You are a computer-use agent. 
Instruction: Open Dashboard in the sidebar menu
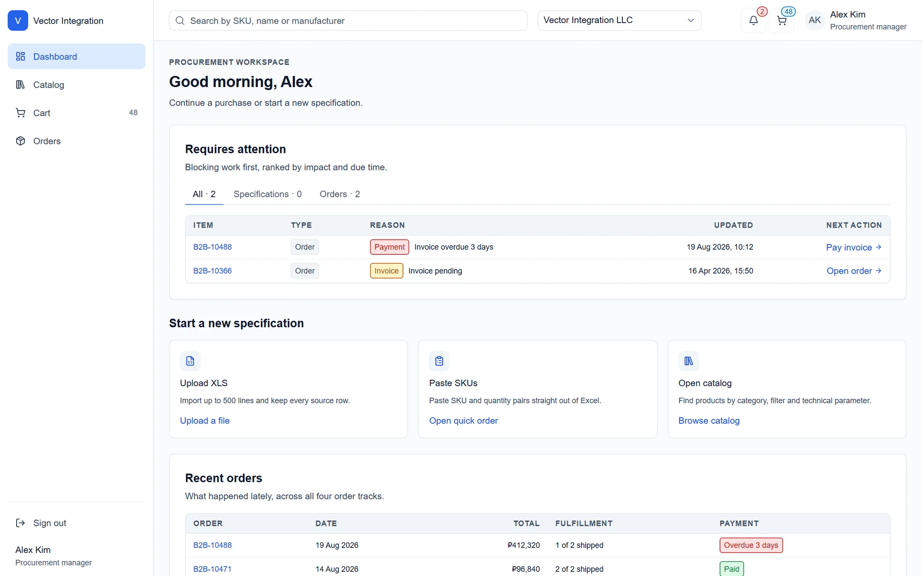tap(77, 56)
